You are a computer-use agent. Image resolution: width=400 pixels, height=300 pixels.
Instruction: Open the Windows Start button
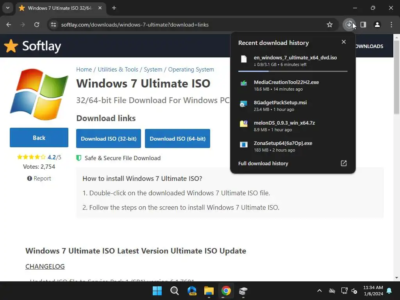tap(157, 291)
